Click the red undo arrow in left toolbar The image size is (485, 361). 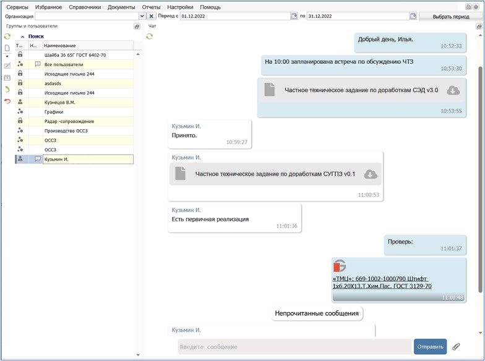pos(7,101)
